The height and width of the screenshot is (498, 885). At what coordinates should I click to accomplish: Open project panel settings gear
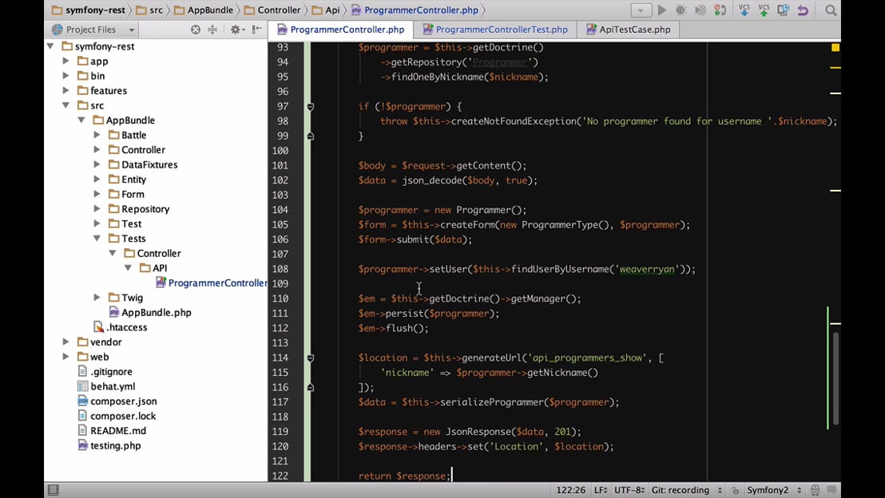[236, 30]
